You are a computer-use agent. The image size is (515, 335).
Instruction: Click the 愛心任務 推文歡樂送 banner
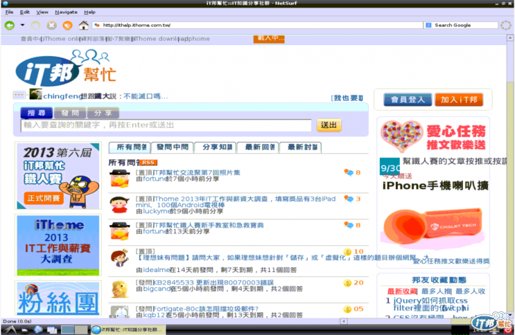pyautogui.click(x=433, y=136)
